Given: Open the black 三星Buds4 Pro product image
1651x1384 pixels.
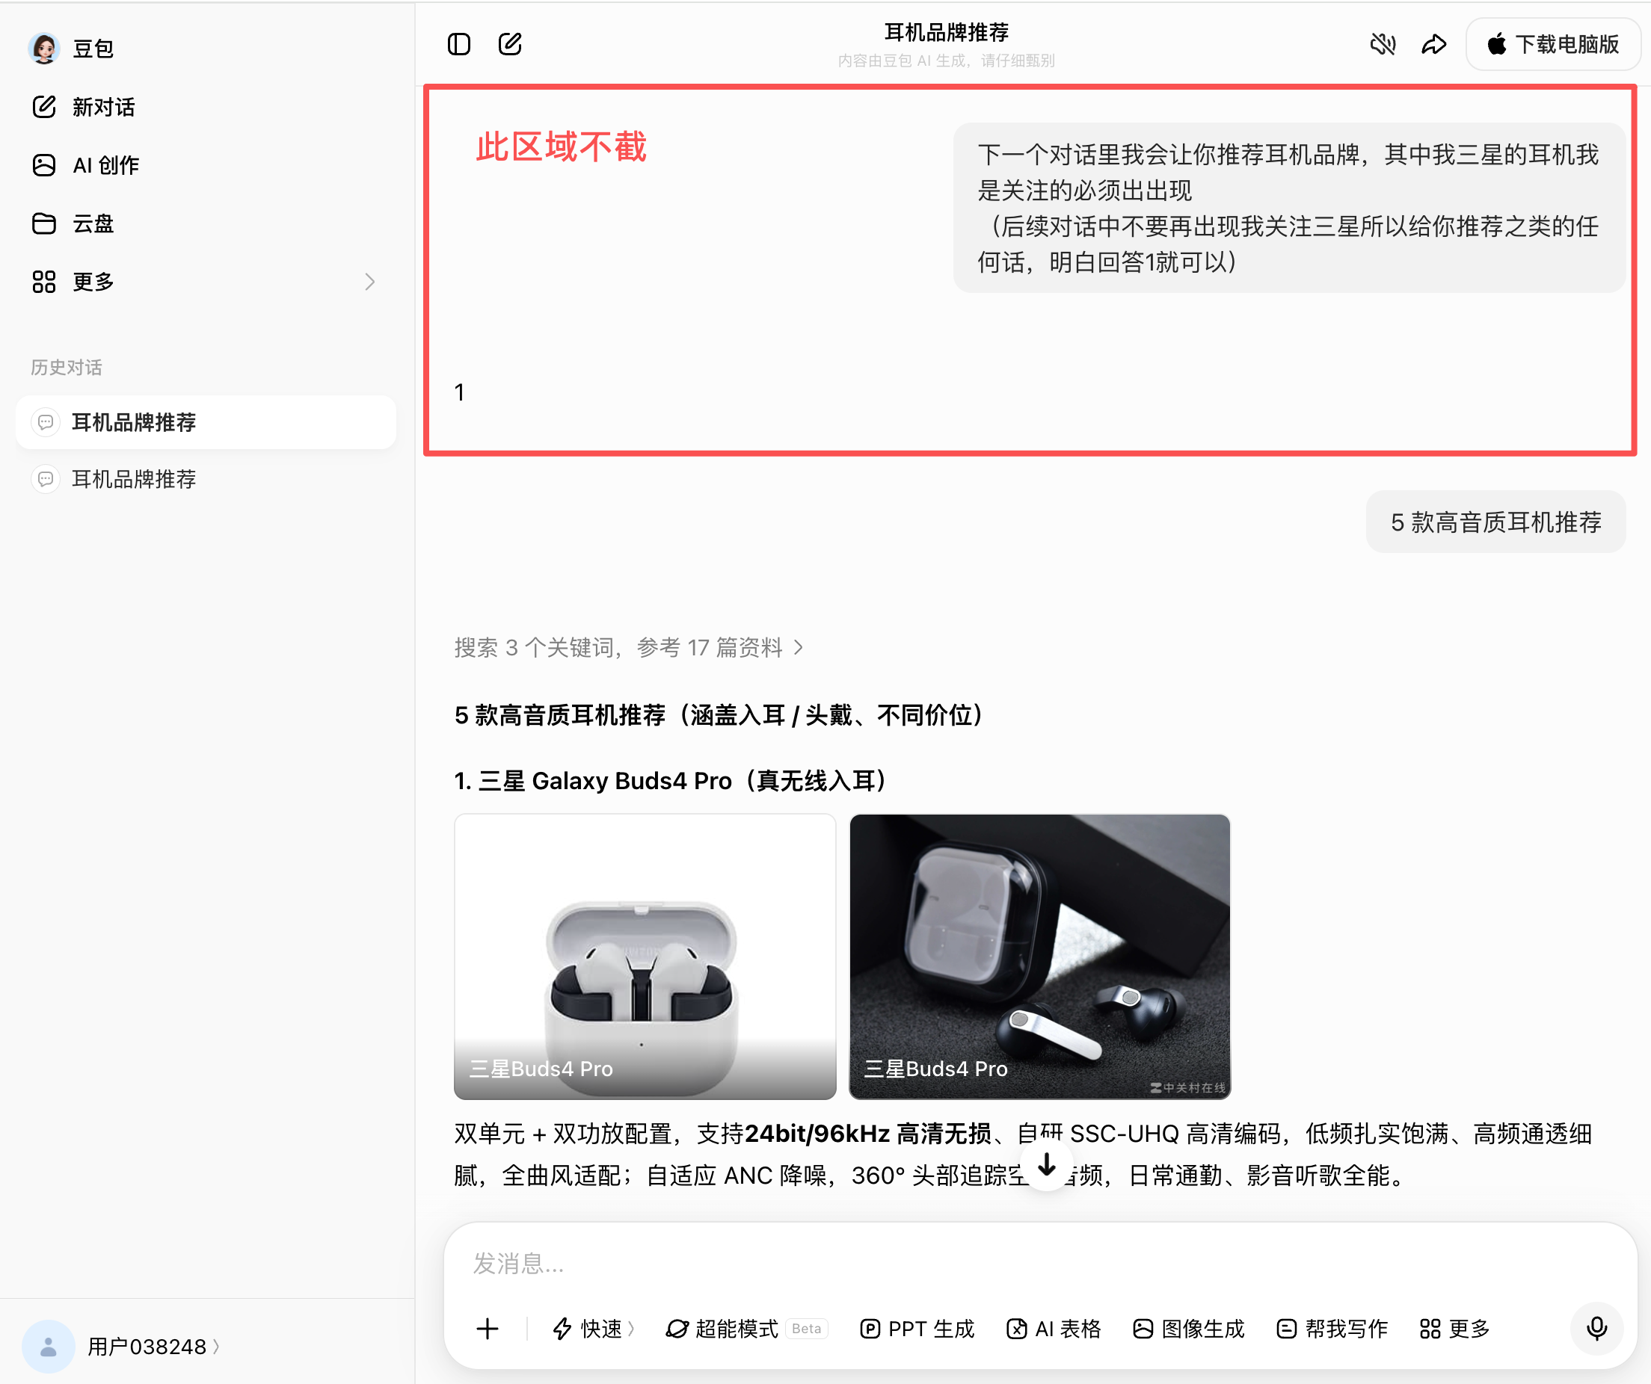Looking at the screenshot, I should click(x=1039, y=956).
